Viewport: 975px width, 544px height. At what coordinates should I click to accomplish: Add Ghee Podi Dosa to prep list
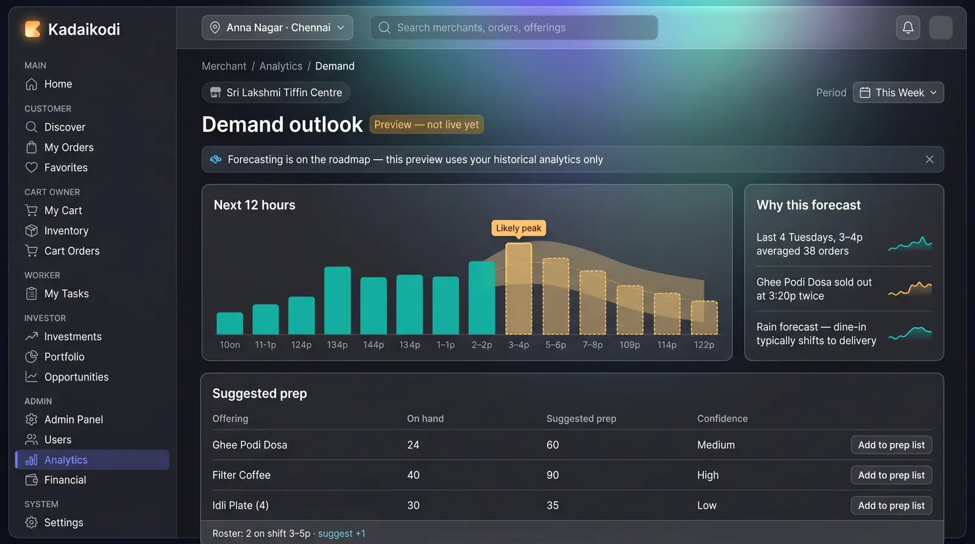click(891, 445)
